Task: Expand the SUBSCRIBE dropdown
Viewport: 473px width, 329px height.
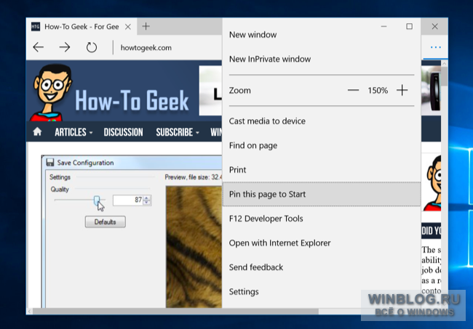Action: pos(178,132)
